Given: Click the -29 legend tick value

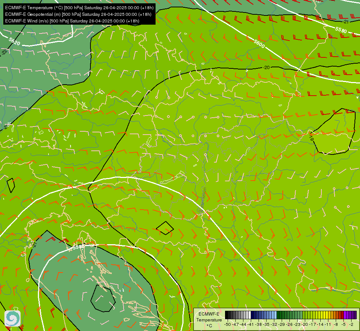Looking at the screenshot, I should (x=282, y=325).
